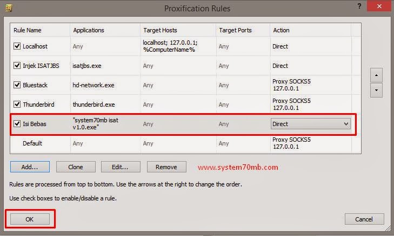Click the Edit... button

[x=121, y=167]
